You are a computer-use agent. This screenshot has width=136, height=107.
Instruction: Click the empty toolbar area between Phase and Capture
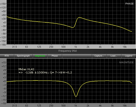[77, 56]
